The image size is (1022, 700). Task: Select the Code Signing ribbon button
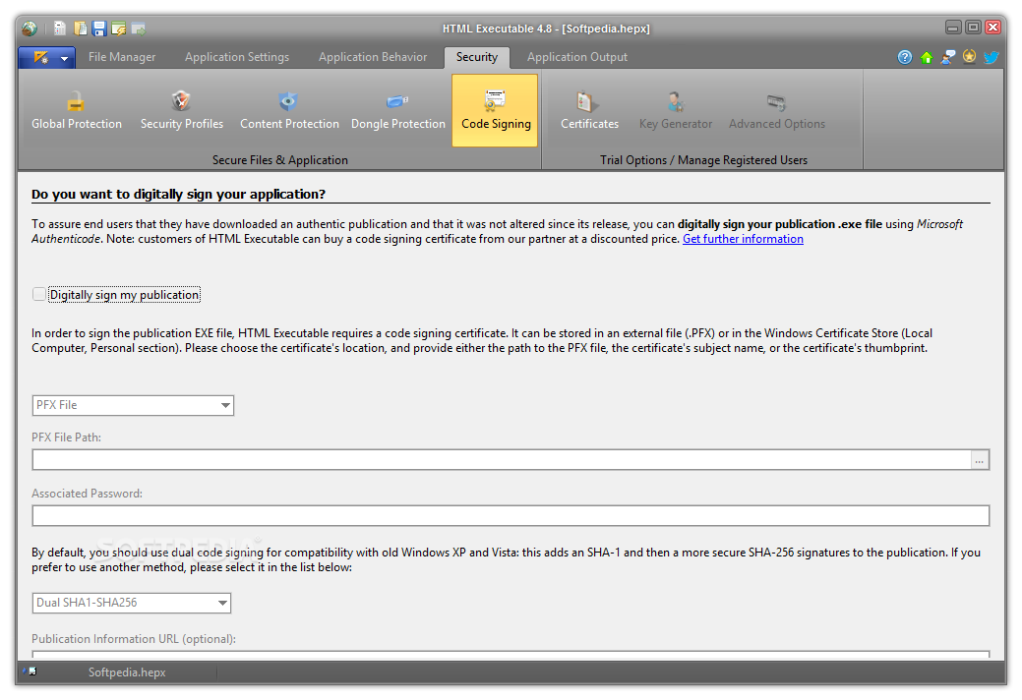[x=496, y=111]
